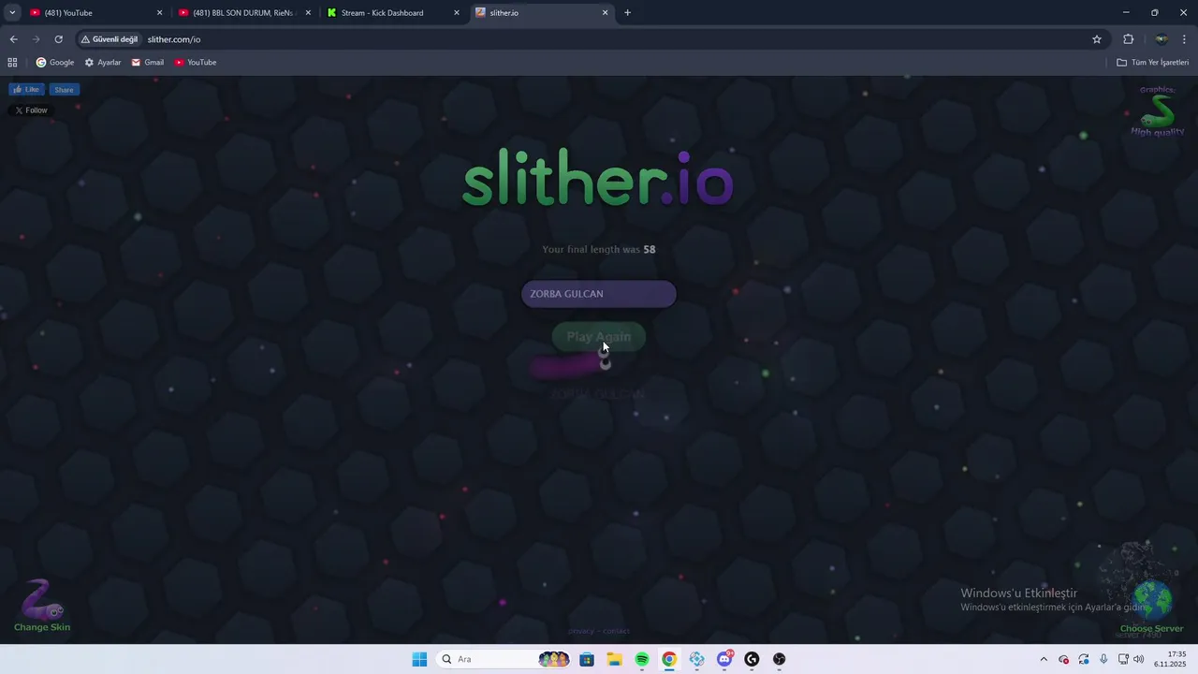Click the tray icon with red badge

[1063, 659]
